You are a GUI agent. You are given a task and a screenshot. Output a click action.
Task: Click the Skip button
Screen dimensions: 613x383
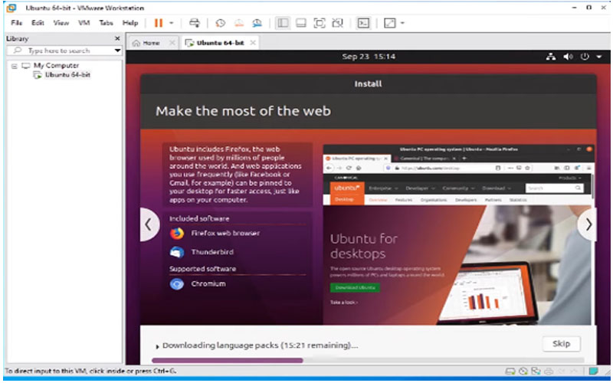(x=562, y=344)
